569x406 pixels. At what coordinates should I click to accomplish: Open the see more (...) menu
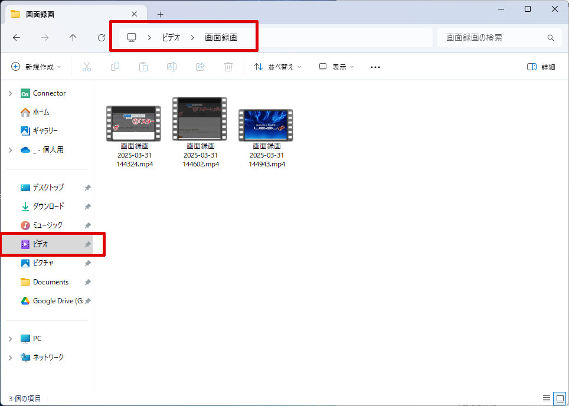(x=375, y=67)
